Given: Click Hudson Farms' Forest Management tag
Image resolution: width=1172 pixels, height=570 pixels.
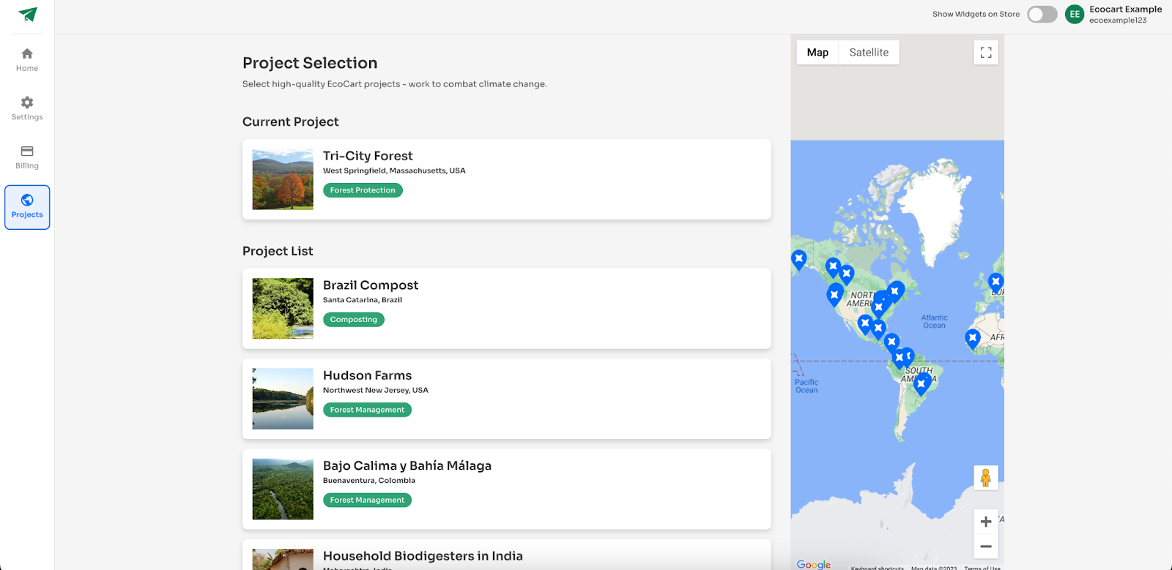Looking at the screenshot, I should pos(367,410).
